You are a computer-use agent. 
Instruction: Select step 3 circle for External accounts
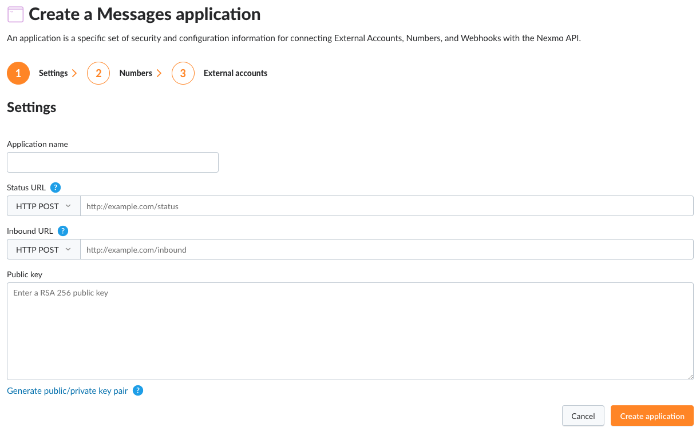[183, 73]
